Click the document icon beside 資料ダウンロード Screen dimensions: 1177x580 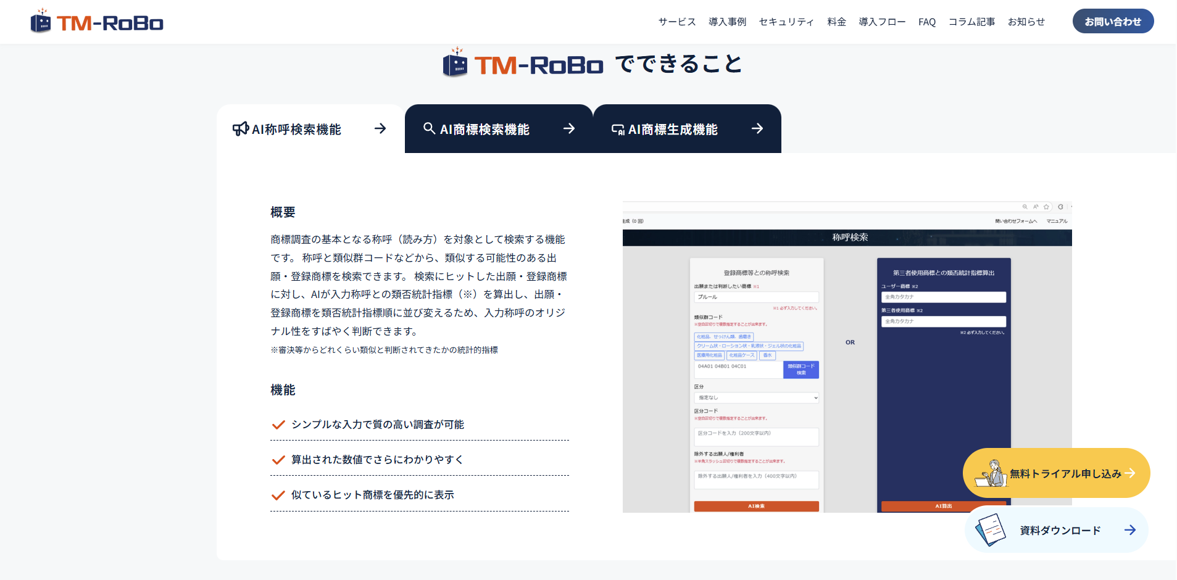[x=990, y=530]
